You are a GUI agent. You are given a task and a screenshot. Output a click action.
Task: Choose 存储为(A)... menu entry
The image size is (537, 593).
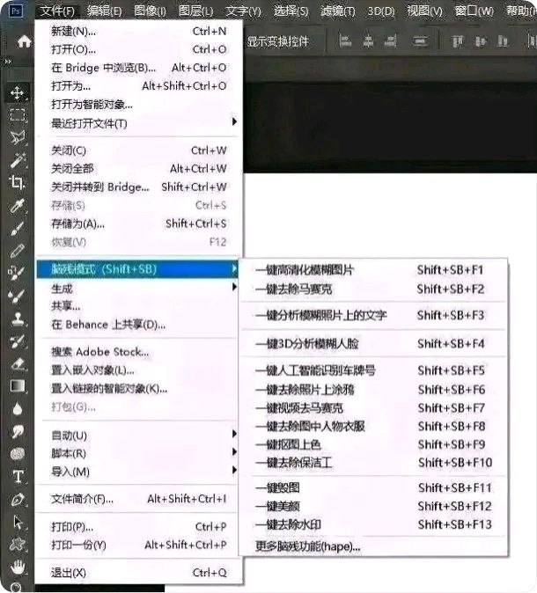pos(138,223)
